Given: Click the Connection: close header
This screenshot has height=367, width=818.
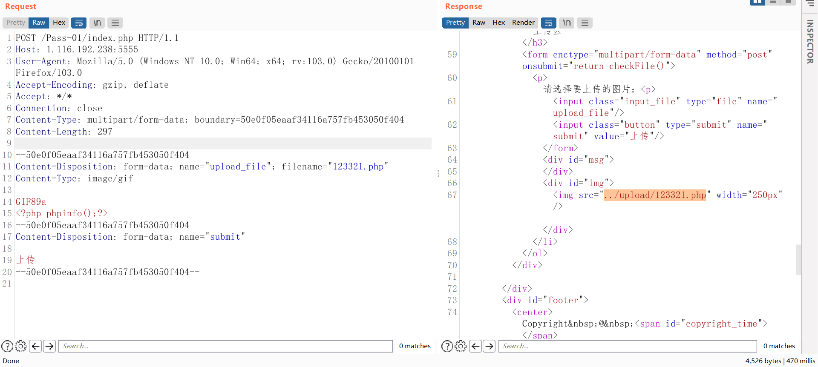Looking at the screenshot, I should tap(59, 108).
